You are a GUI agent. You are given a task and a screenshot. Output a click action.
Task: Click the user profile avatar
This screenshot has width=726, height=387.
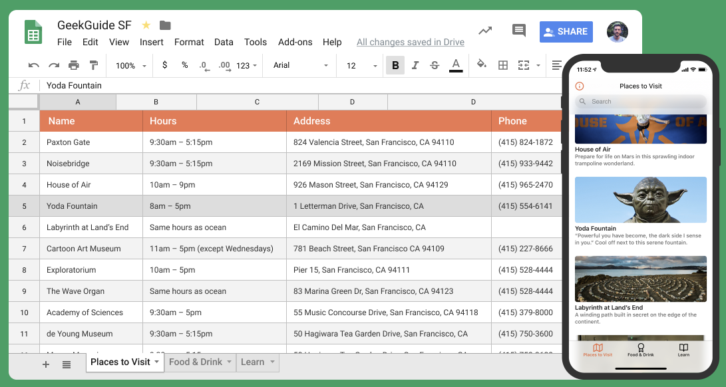(617, 31)
